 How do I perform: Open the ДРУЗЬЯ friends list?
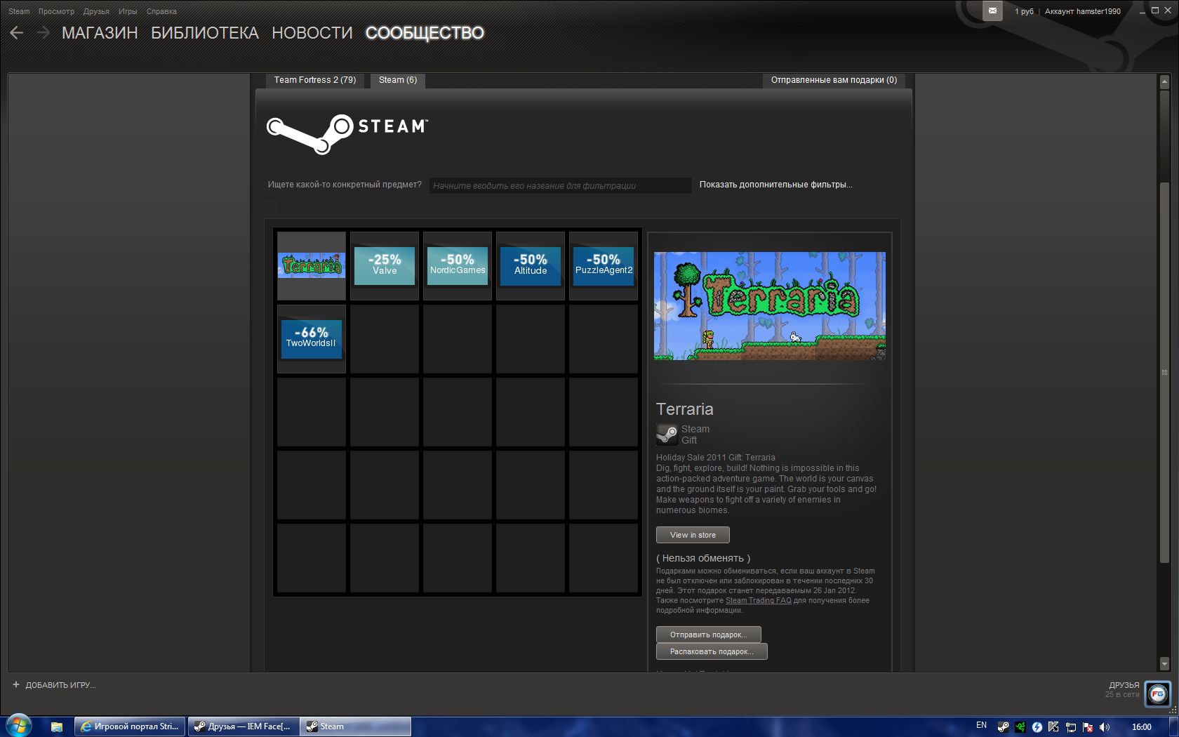pyautogui.click(x=1124, y=685)
